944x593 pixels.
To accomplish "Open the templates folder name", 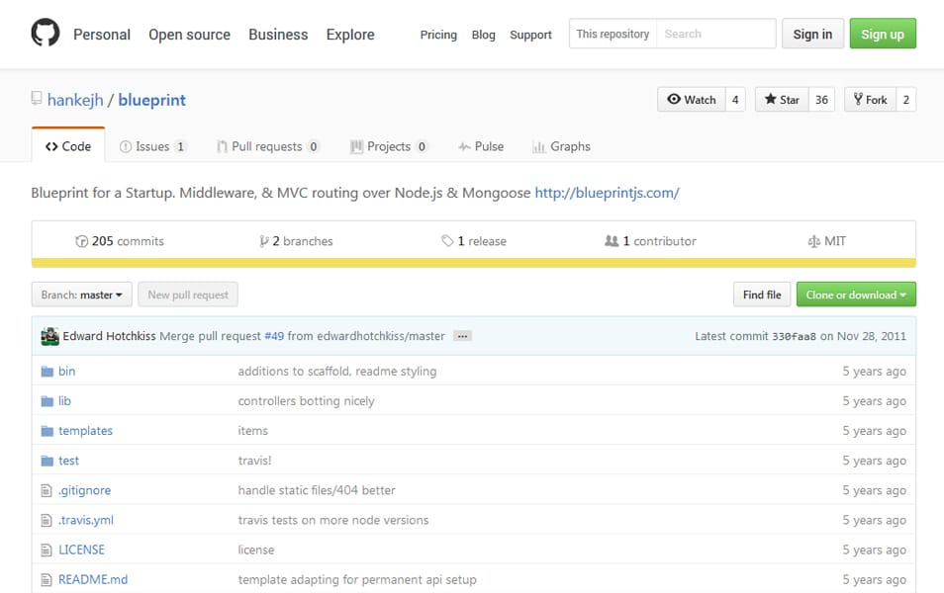I will tap(85, 431).
